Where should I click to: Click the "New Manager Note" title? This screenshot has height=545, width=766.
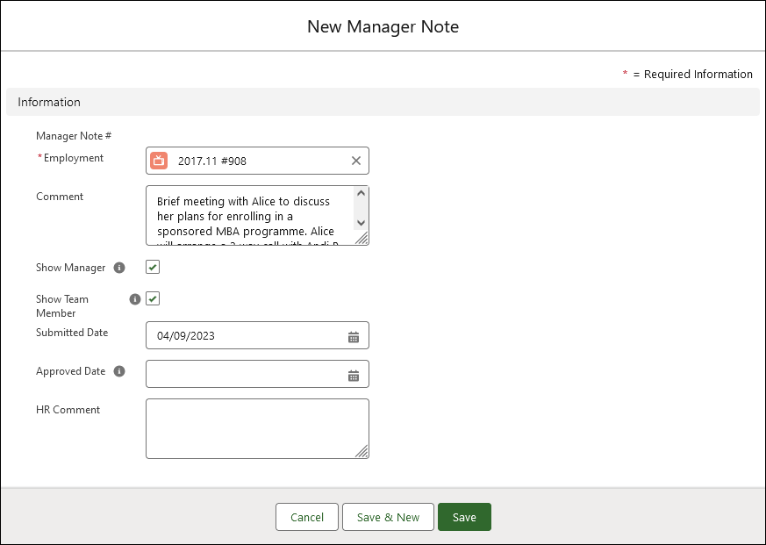[383, 26]
